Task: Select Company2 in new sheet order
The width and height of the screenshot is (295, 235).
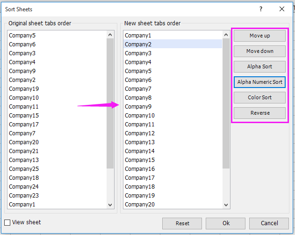Action: [x=138, y=44]
